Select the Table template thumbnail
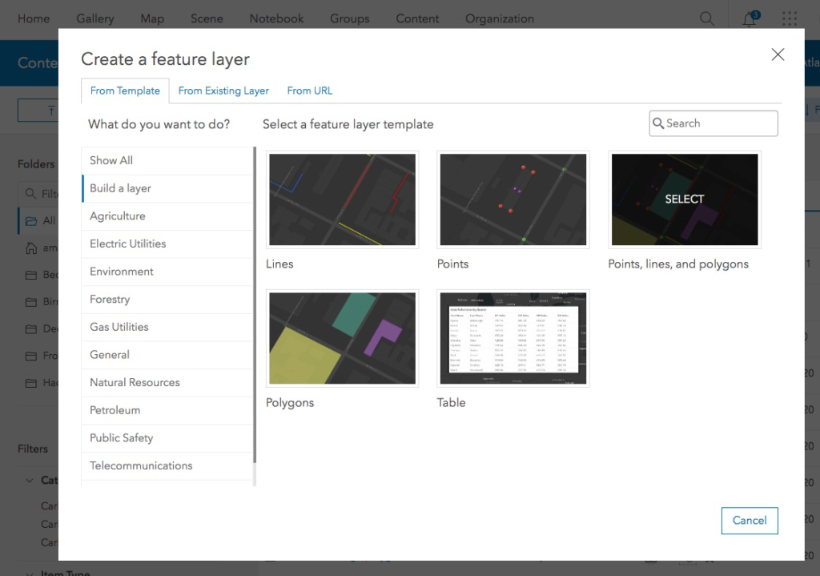 click(513, 338)
